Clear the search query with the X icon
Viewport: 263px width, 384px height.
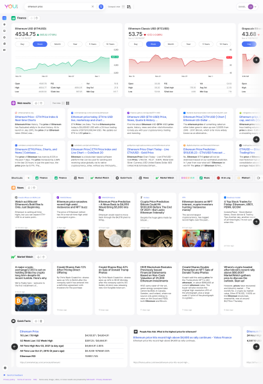pos(92,6)
